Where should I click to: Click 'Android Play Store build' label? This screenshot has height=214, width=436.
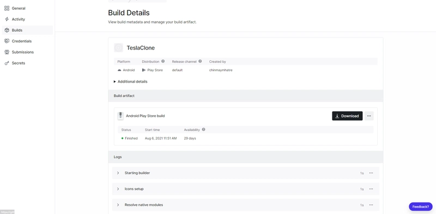pos(146,116)
